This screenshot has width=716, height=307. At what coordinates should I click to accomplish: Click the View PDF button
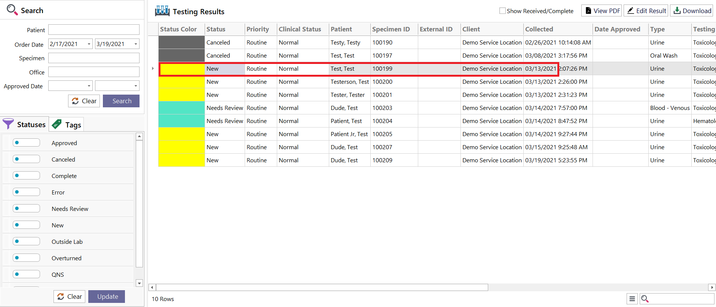602,11
